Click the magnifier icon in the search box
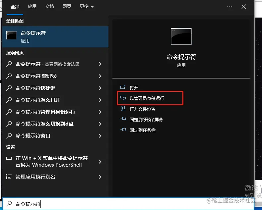This screenshot has height=210, width=262. click(x=9, y=203)
